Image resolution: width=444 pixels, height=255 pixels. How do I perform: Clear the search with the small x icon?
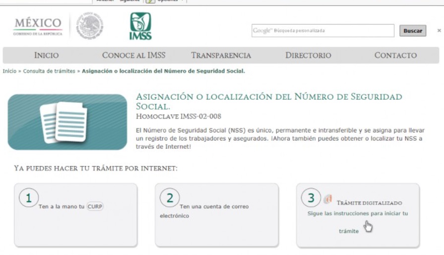point(439,31)
